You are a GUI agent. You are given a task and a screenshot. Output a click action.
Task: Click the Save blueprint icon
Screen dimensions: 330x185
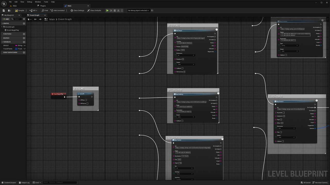(x=4, y=11)
